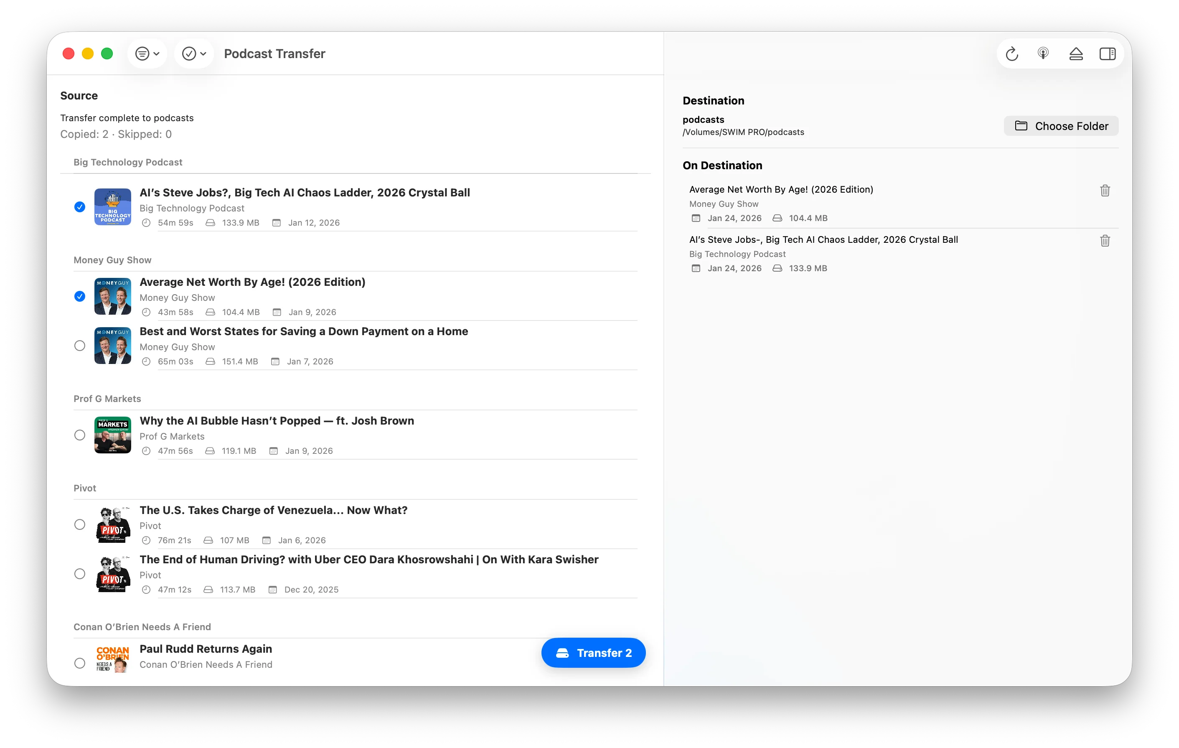Select the Paul Rudd Returns Again episode

click(80, 663)
